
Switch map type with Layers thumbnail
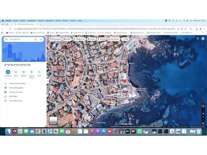point(53,120)
